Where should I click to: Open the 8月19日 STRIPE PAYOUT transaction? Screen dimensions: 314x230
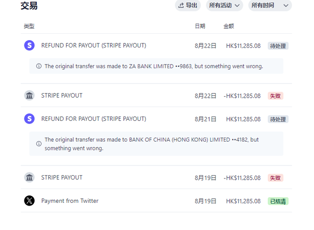click(156, 177)
